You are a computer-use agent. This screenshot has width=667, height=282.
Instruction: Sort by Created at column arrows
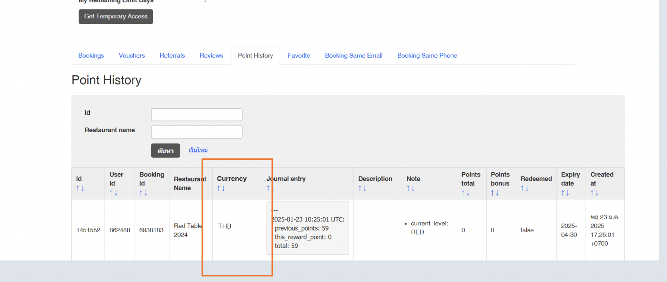[594, 193]
